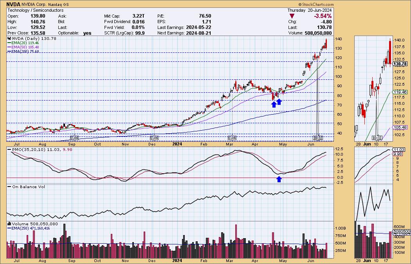
Task: Click the red down-triangle change indicator
Action: coord(292,16)
